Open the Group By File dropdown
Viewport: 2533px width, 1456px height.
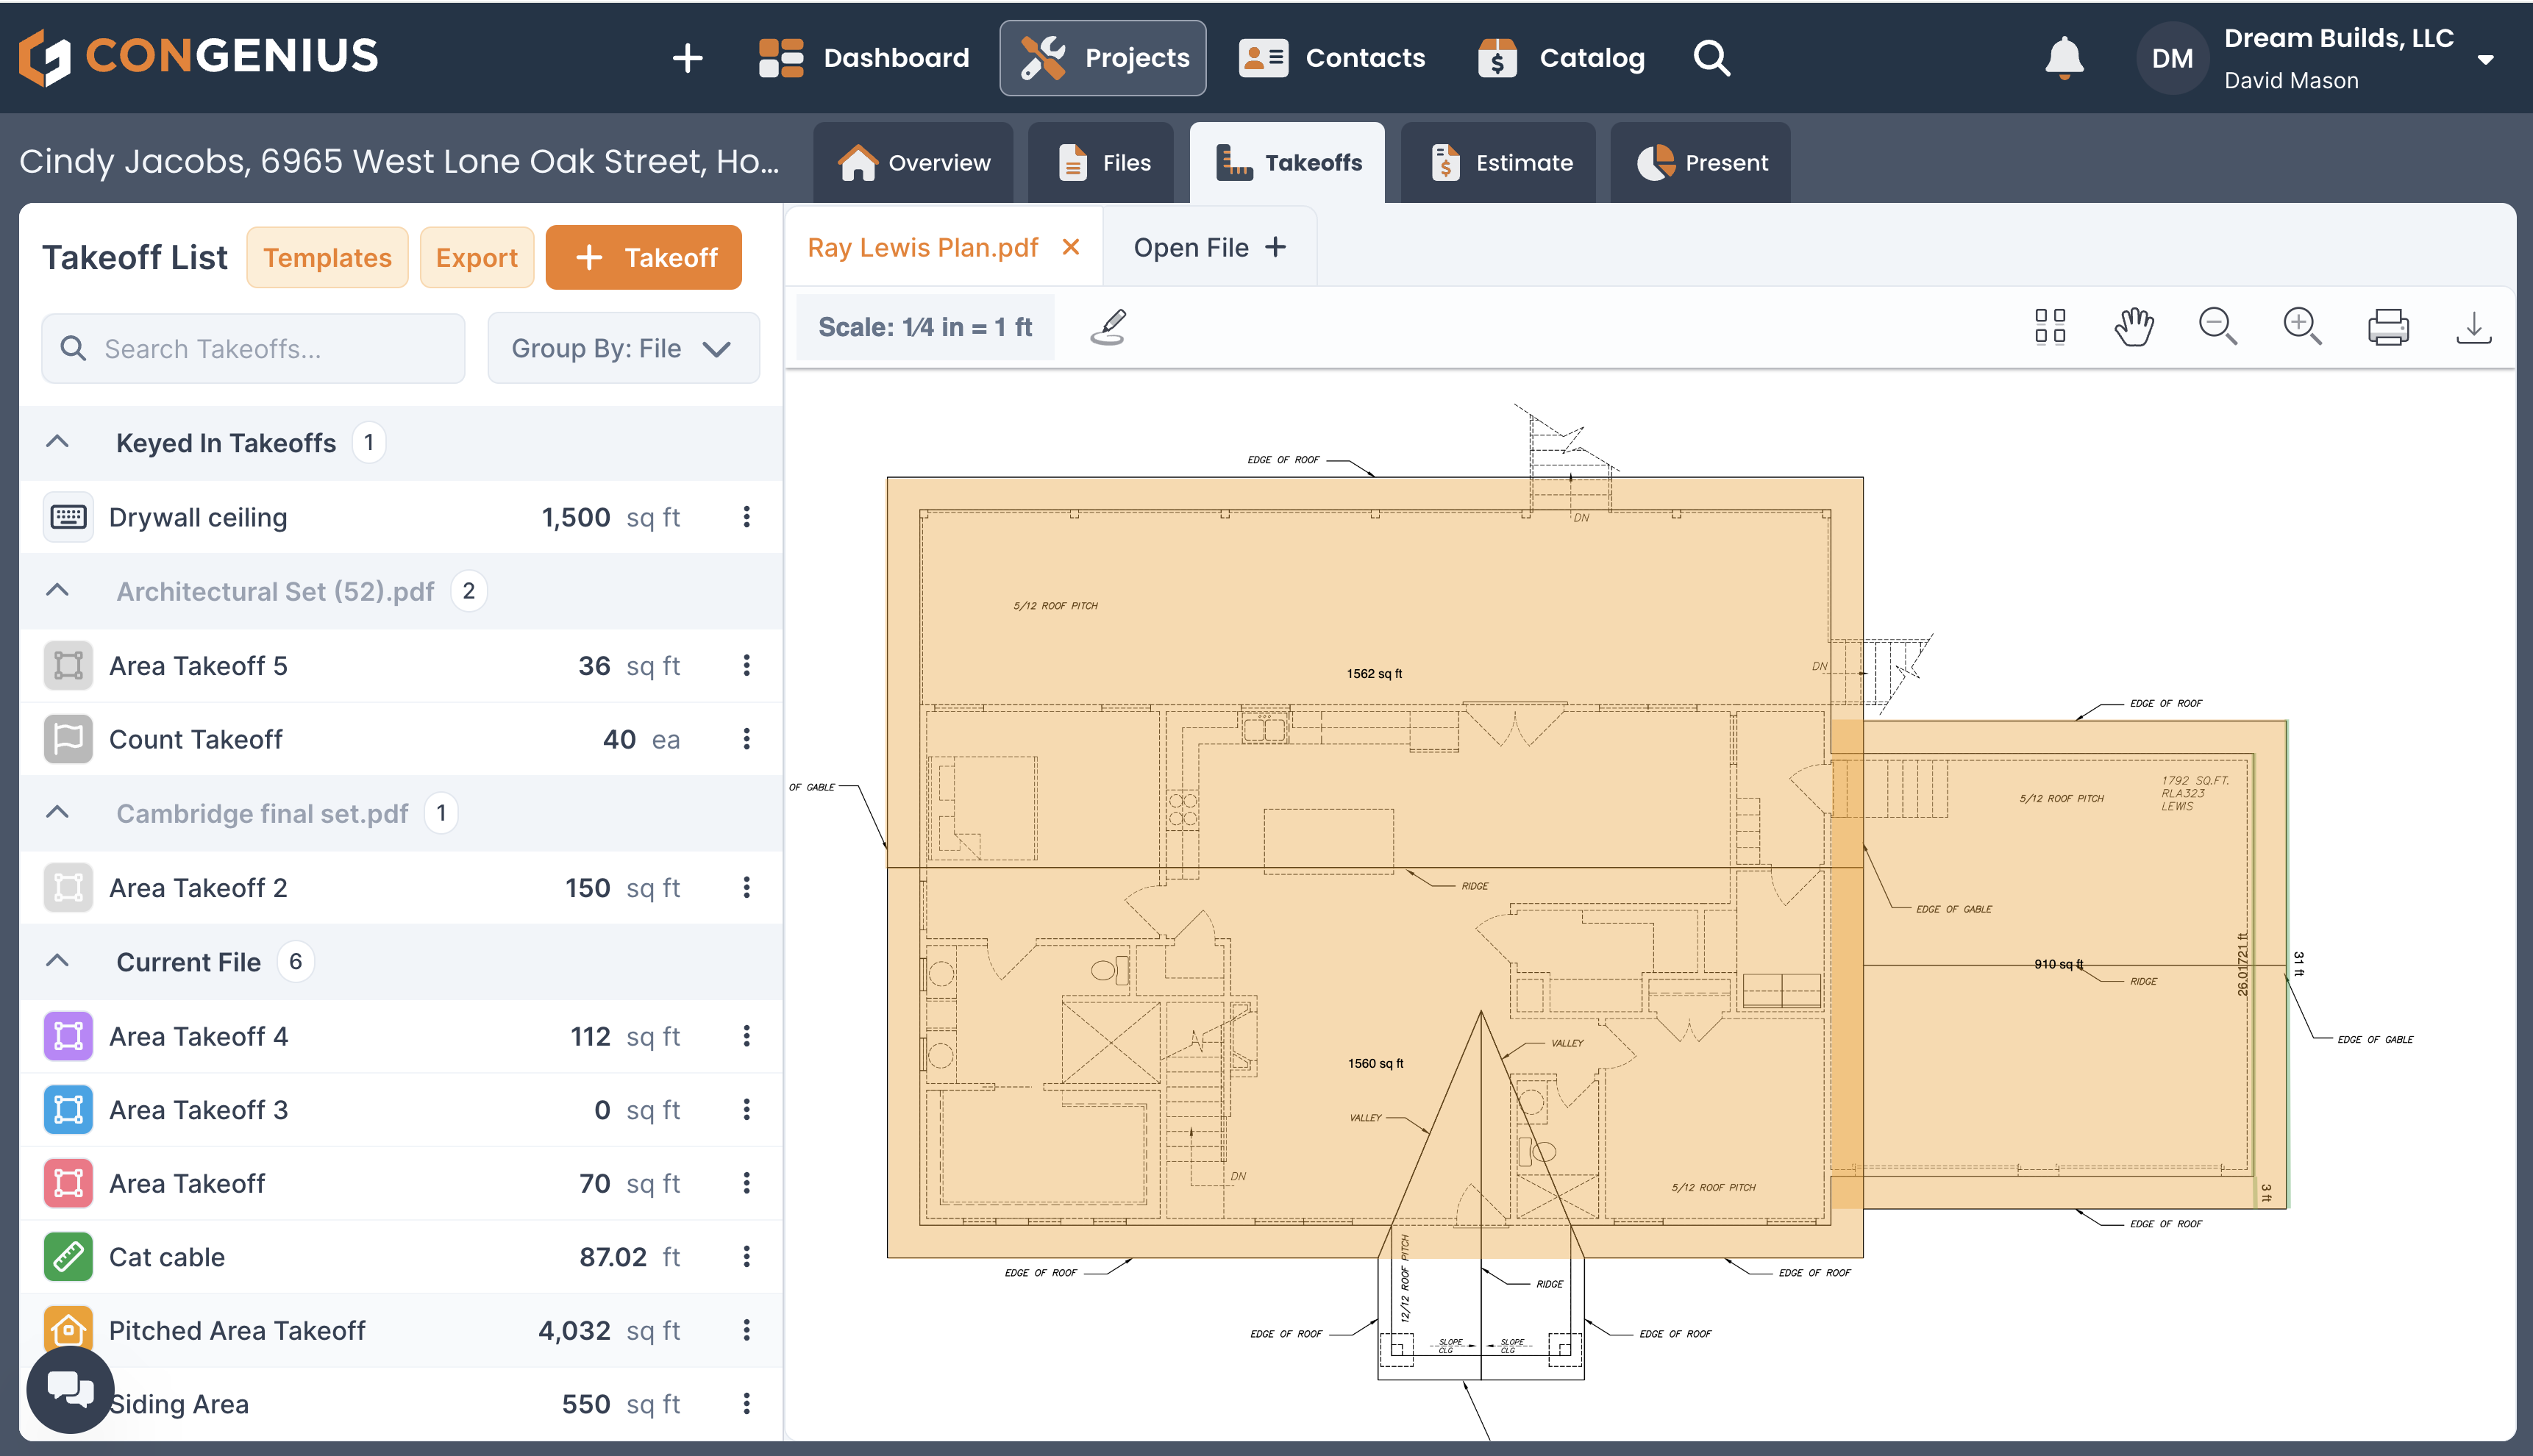click(x=622, y=348)
